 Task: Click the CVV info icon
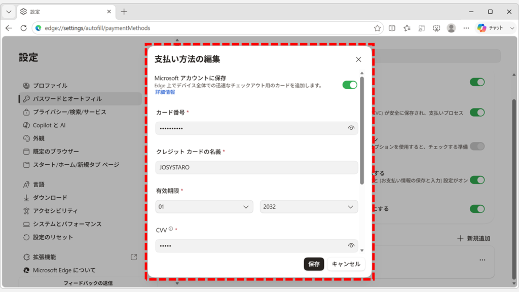pyautogui.click(x=171, y=229)
